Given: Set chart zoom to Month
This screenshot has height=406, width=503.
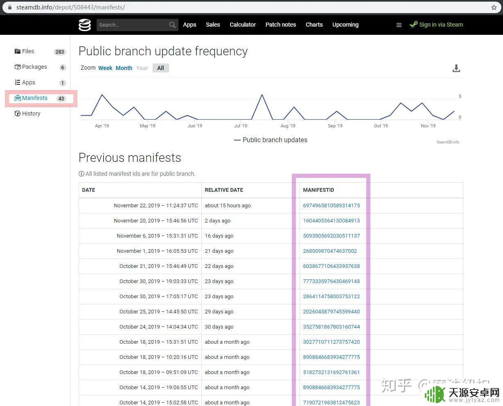Looking at the screenshot, I should click(124, 68).
